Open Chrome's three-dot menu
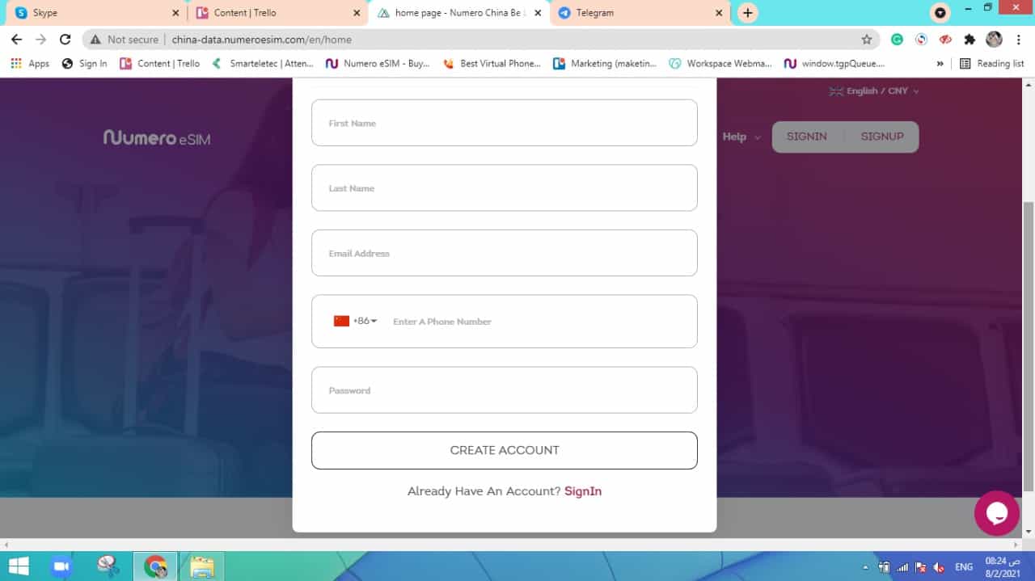The image size is (1035, 581). pyautogui.click(x=1018, y=40)
